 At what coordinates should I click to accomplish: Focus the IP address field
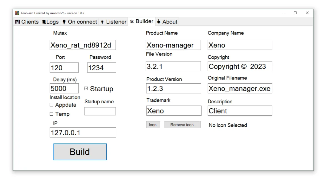[83, 132]
